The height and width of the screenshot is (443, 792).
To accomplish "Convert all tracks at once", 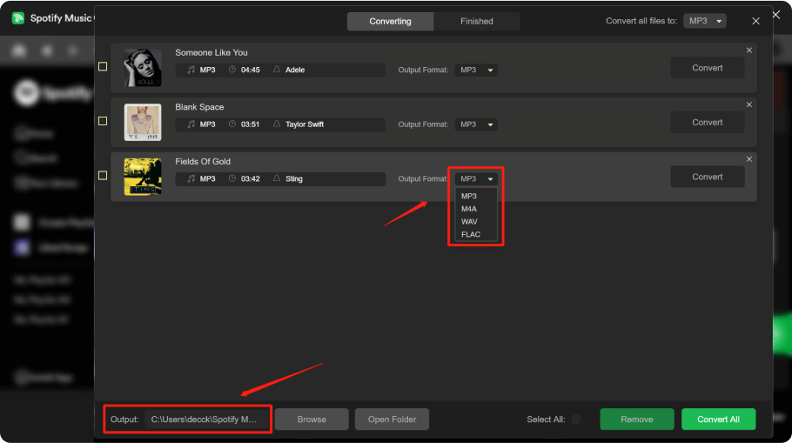I will [x=718, y=420].
